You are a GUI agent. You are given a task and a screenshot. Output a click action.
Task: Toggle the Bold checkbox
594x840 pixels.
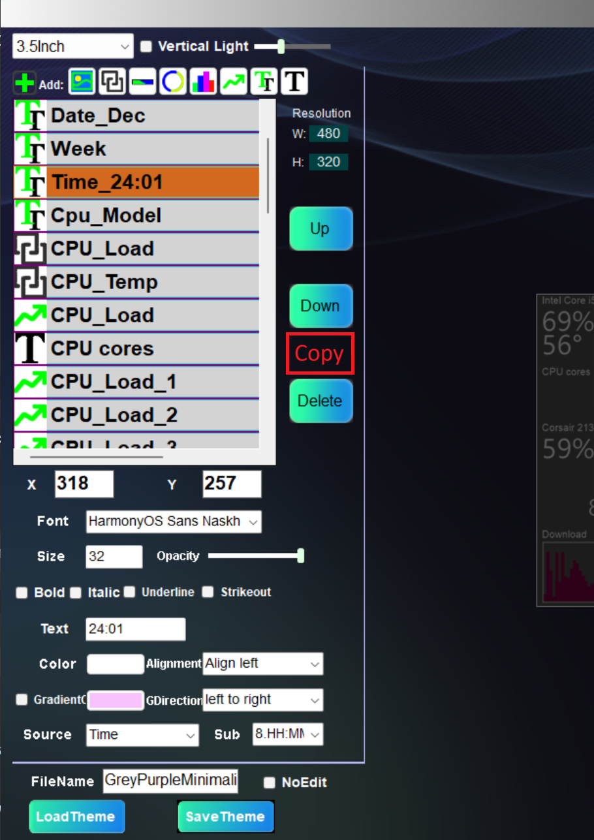pos(22,593)
